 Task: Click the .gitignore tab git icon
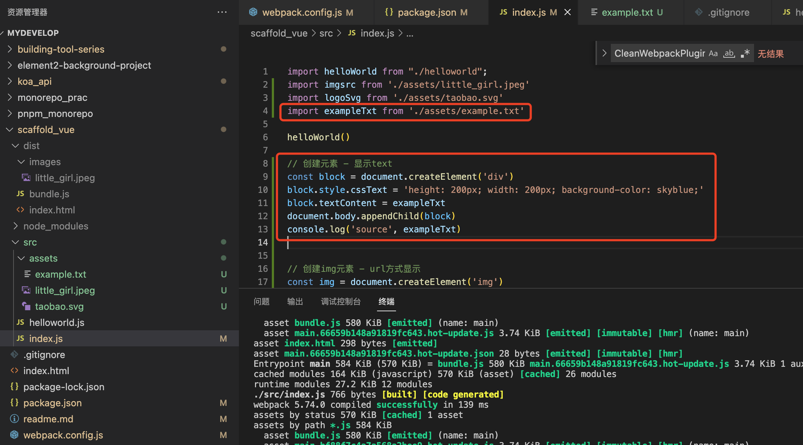pyautogui.click(x=699, y=12)
